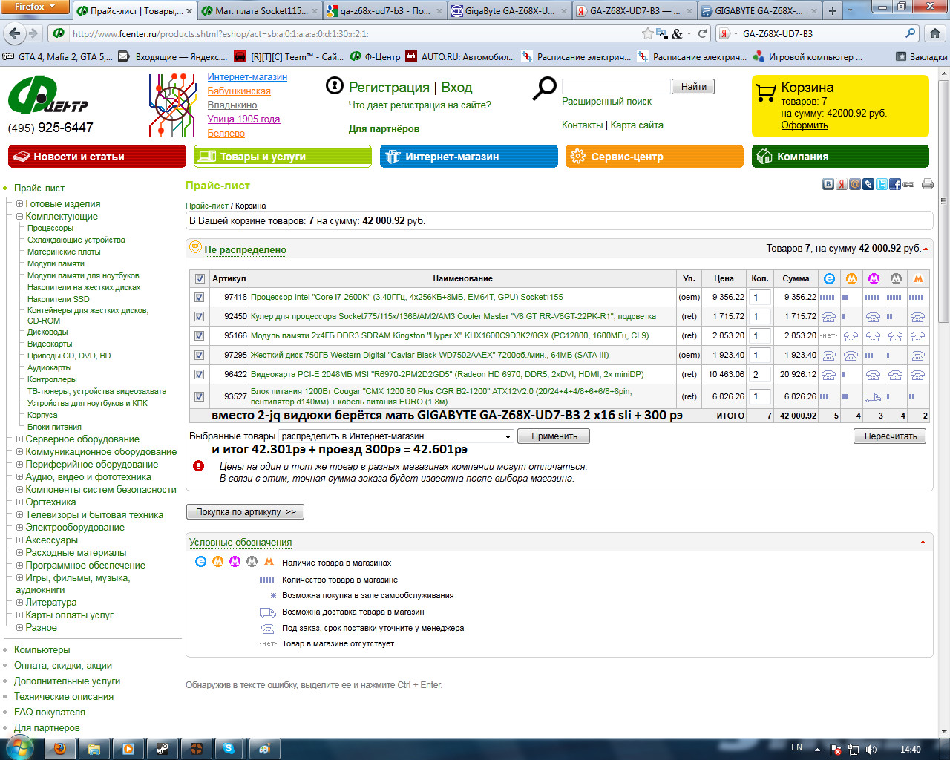
Task: Uncheck the MSI R6970 video card row
Action: click(199, 374)
